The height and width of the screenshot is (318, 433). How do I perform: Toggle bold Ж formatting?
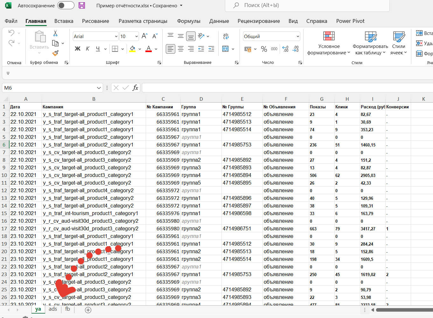coord(78,49)
